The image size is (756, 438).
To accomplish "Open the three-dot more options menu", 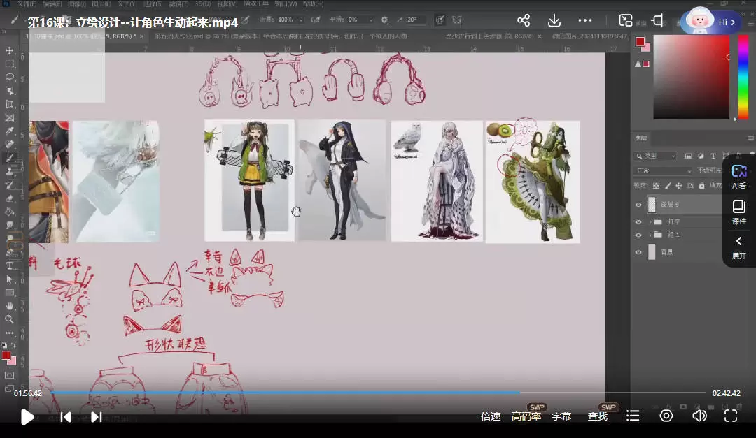I will pyautogui.click(x=584, y=20).
